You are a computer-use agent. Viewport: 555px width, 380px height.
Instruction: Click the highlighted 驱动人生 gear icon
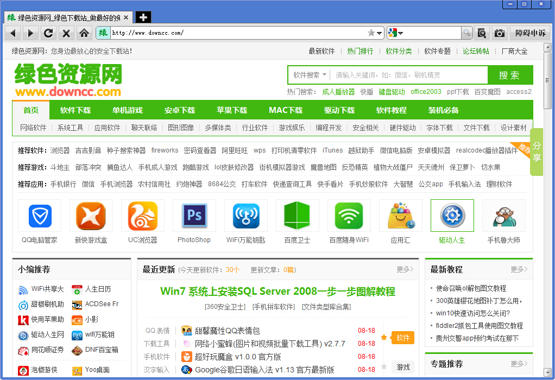[x=452, y=216]
